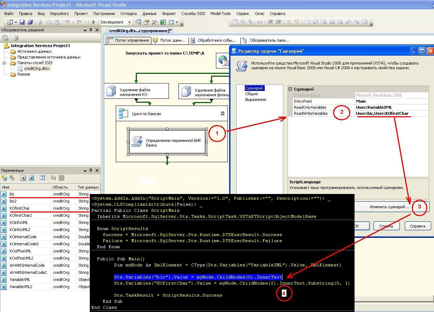This screenshot has width=434, height=312.
Task: Switch to the 'Поток управления' tab
Action: point(128,40)
